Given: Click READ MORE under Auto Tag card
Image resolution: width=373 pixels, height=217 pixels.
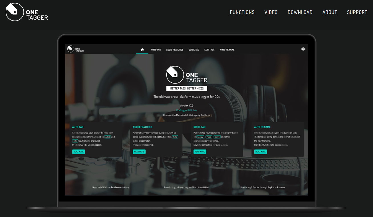Looking at the screenshot, I should (78, 152).
